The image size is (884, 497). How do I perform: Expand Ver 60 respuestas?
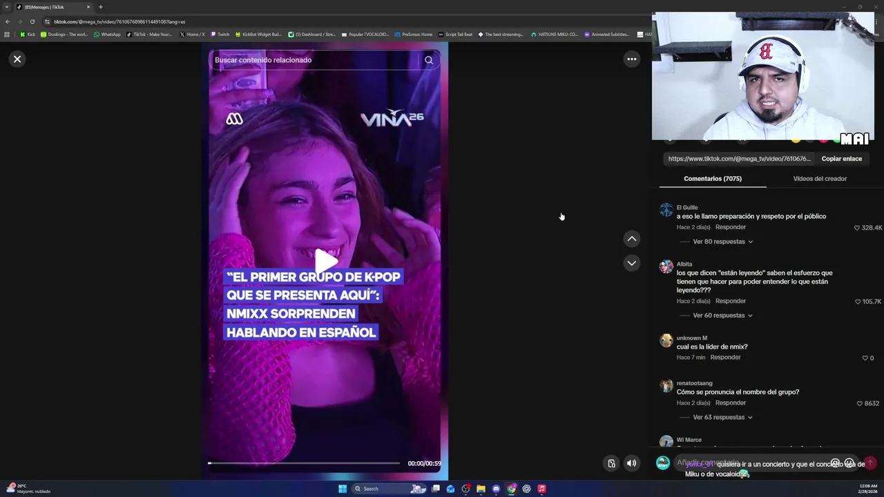(x=722, y=315)
